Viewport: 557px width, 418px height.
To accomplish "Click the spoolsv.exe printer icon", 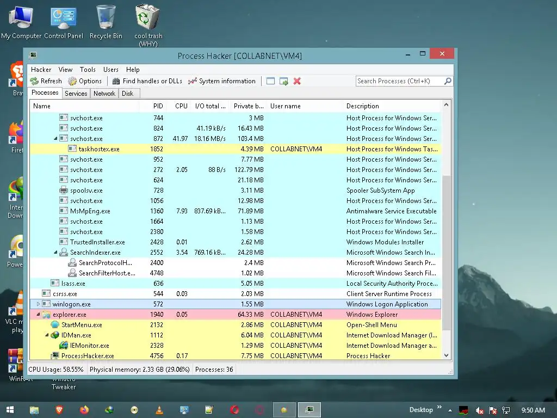I will click(x=64, y=190).
